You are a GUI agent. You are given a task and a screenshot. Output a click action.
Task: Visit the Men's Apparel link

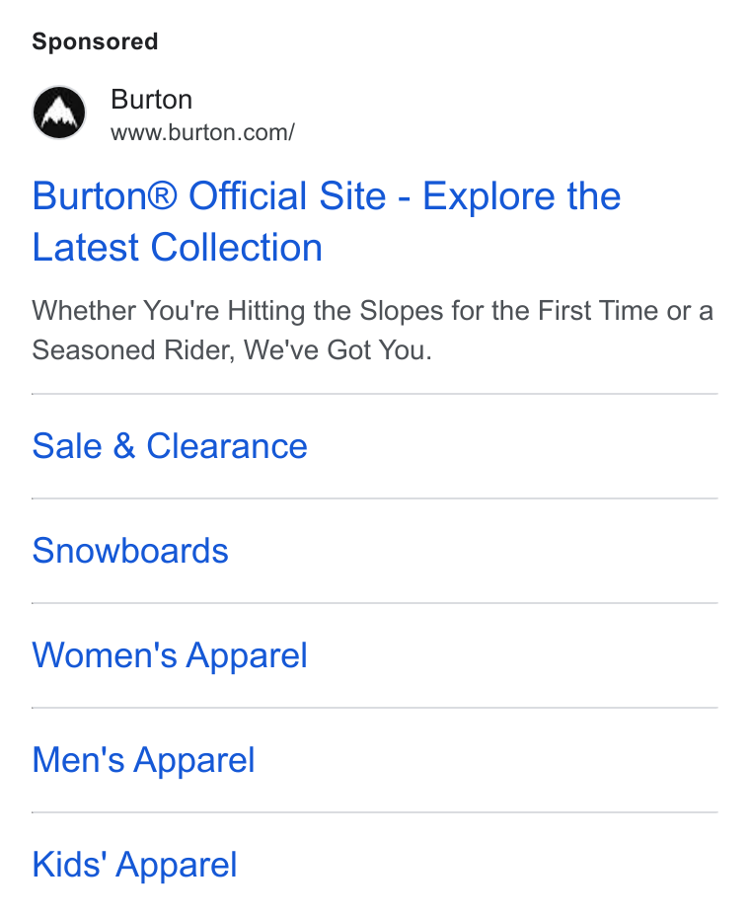click(x=143, y=761)
